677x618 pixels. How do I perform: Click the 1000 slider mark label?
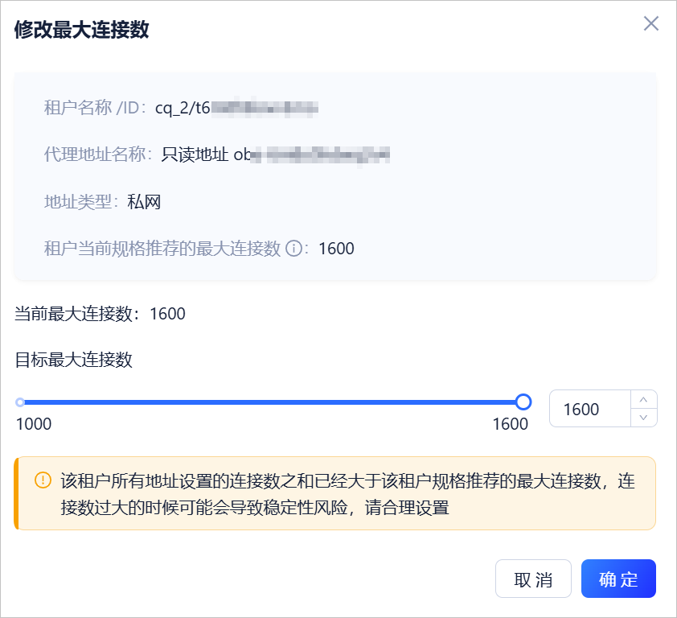pyautogui.click(x=34, y=424)
